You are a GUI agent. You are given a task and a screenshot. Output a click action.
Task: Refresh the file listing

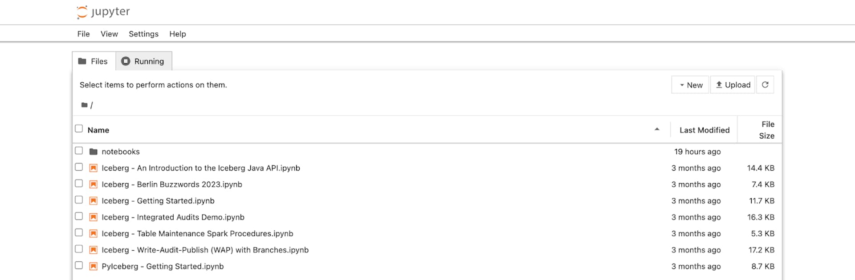point(765,84)
